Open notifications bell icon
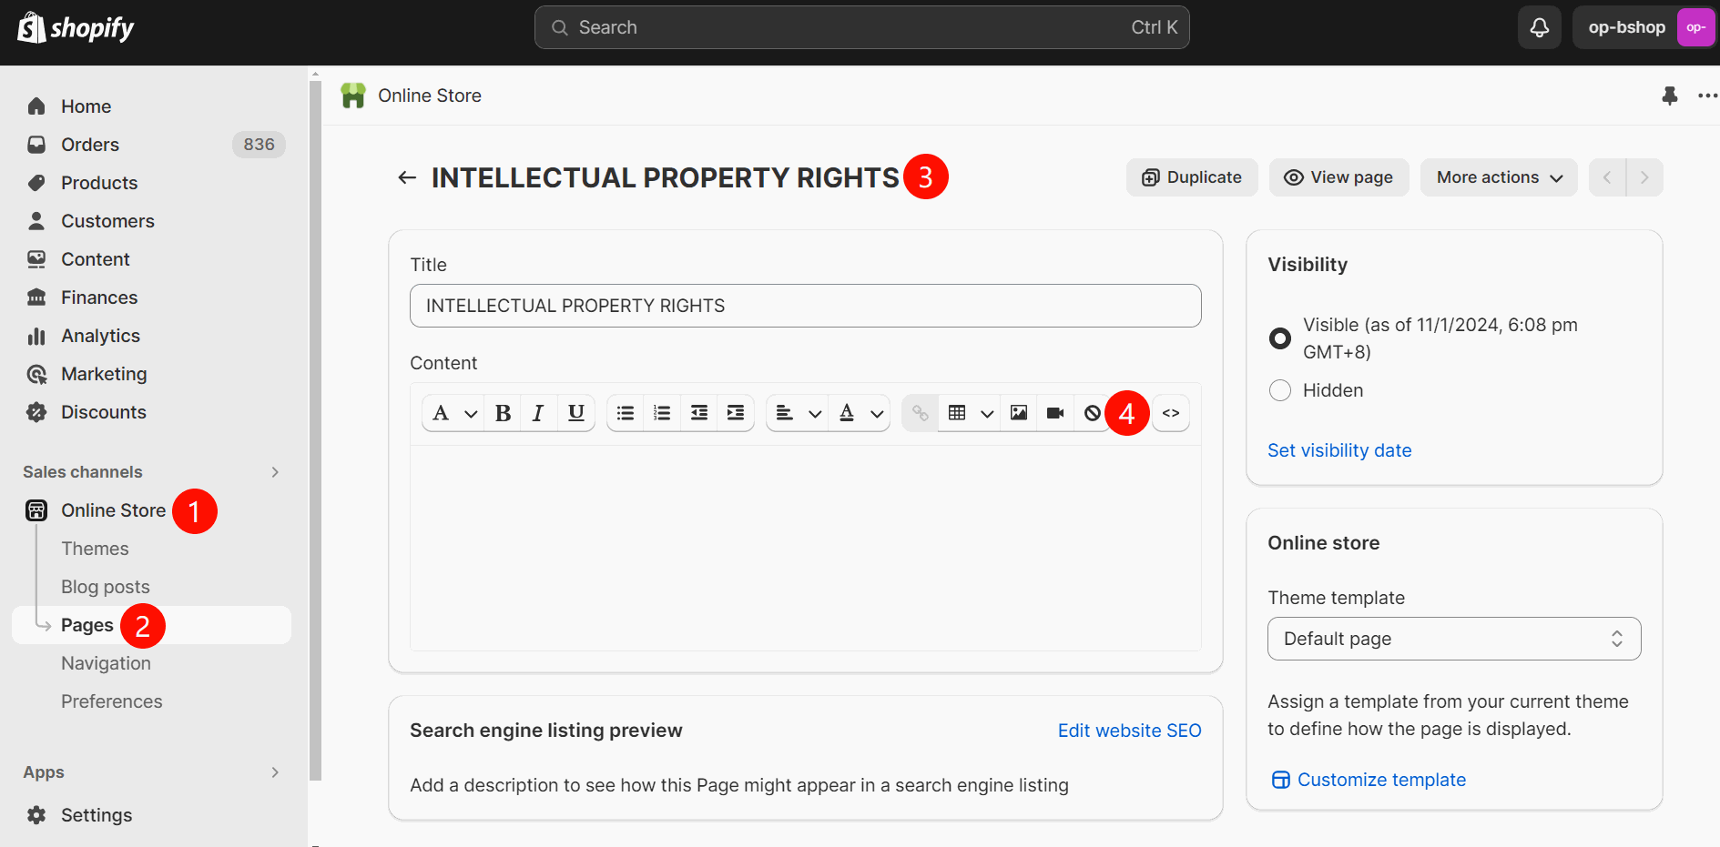The height and width of the screenshot is (847, 1720). click(x=1539, y=27)
